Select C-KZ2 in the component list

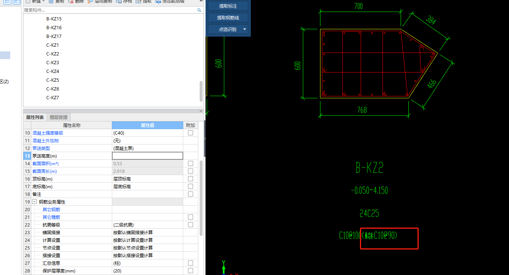(x=52, y=54)
